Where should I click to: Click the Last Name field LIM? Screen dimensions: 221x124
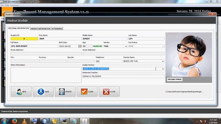[x=146, y=39]
